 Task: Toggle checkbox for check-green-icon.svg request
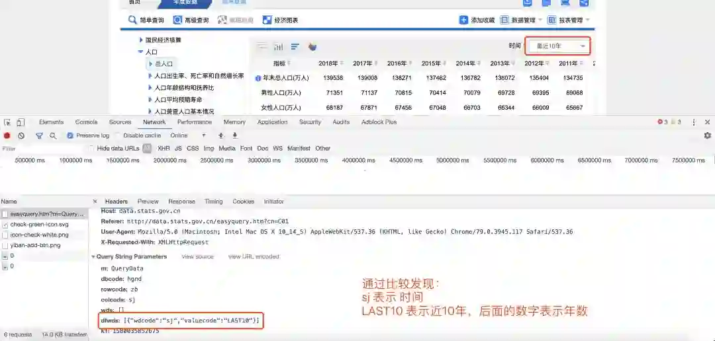click(x=5, y=225)
